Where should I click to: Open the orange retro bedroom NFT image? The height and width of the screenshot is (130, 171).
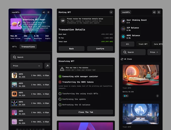point(141,75)
